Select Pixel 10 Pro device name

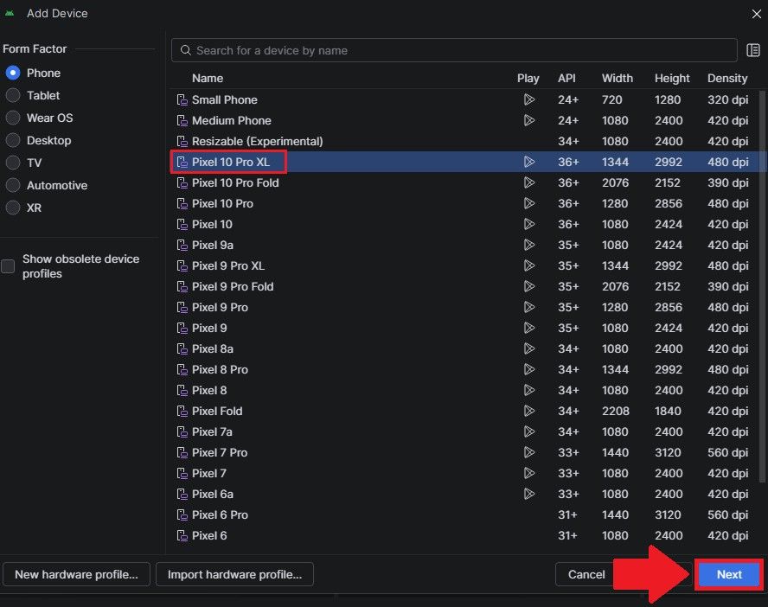coord(222,204)
